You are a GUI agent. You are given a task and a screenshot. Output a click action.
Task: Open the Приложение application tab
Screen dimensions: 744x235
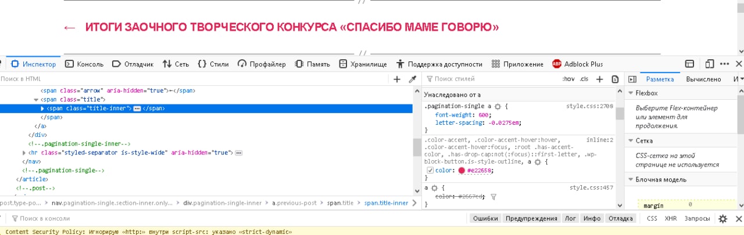pos(517,64)
